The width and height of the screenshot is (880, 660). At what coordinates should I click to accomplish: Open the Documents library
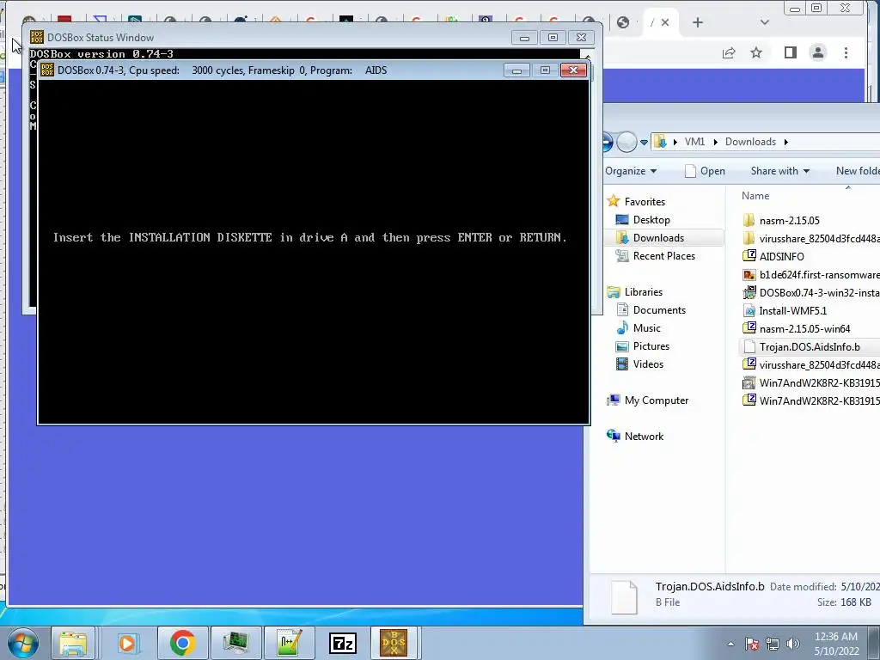coord(651,309)
